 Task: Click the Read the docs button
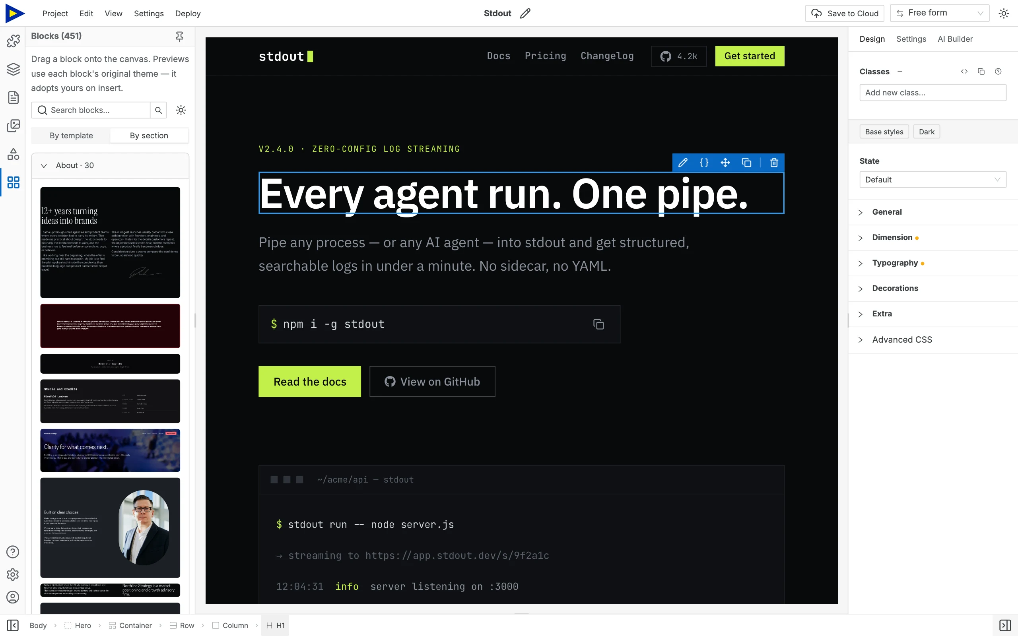pos(310,382)
